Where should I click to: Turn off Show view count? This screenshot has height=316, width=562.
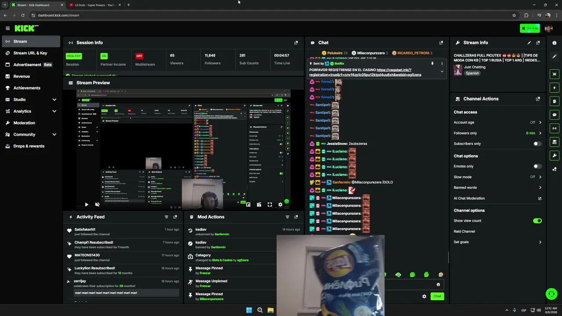537,221
